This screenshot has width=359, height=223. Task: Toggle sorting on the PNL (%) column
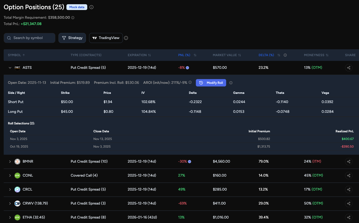(195, 55)
